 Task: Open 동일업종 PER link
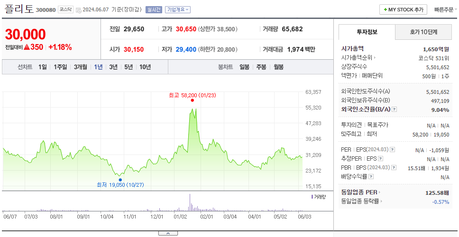click(359, 192)
